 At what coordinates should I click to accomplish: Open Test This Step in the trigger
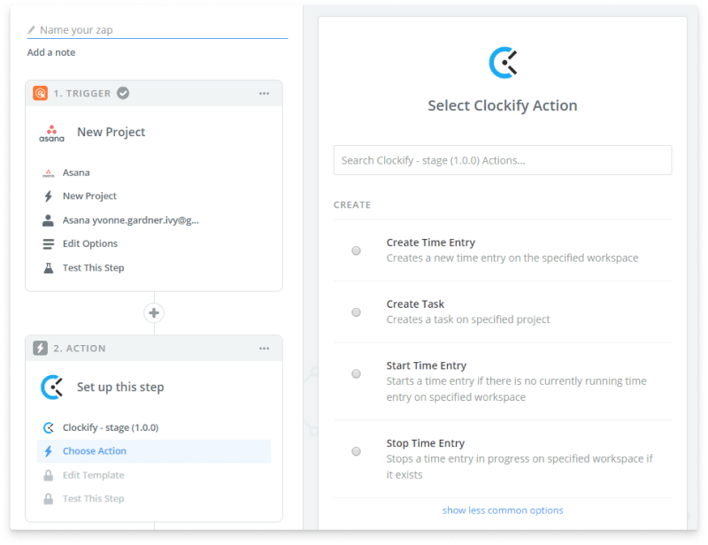153,268
